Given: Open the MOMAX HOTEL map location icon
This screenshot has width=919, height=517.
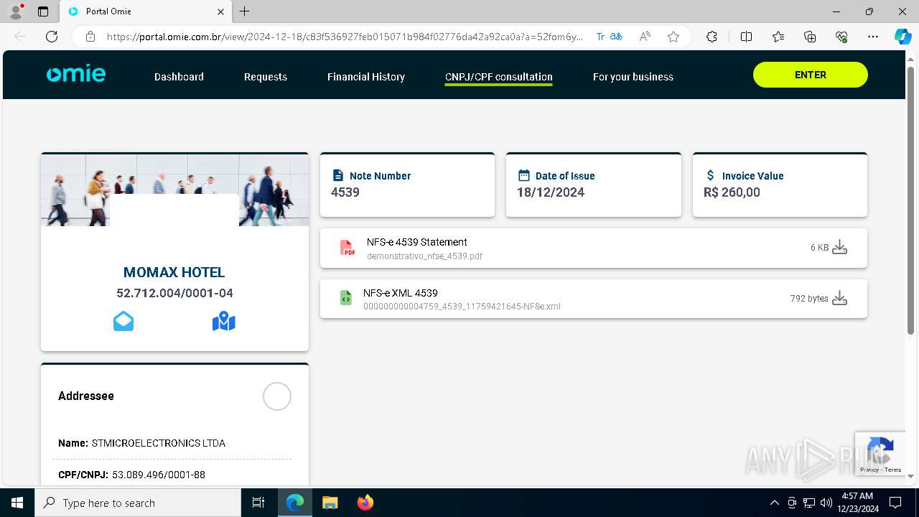Looking at the screenshot, I should click(x=224, y=321).
